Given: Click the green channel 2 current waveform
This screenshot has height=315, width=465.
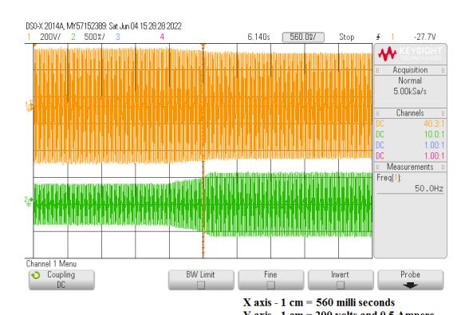Looking at the screenshot, I should point(203,205).
